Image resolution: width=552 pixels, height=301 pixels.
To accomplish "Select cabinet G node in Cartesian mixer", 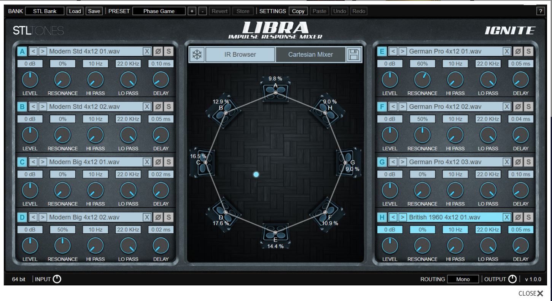I will click(x=346, y=162).
